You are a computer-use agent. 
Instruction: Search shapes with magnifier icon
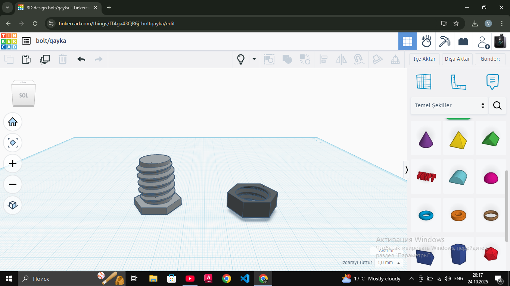click(x=497, y=105)
